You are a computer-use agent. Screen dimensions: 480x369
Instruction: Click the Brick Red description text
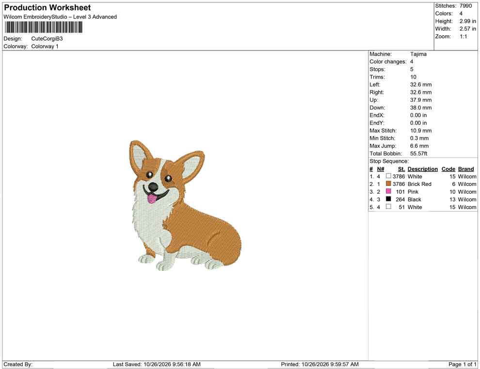(419, 184)
